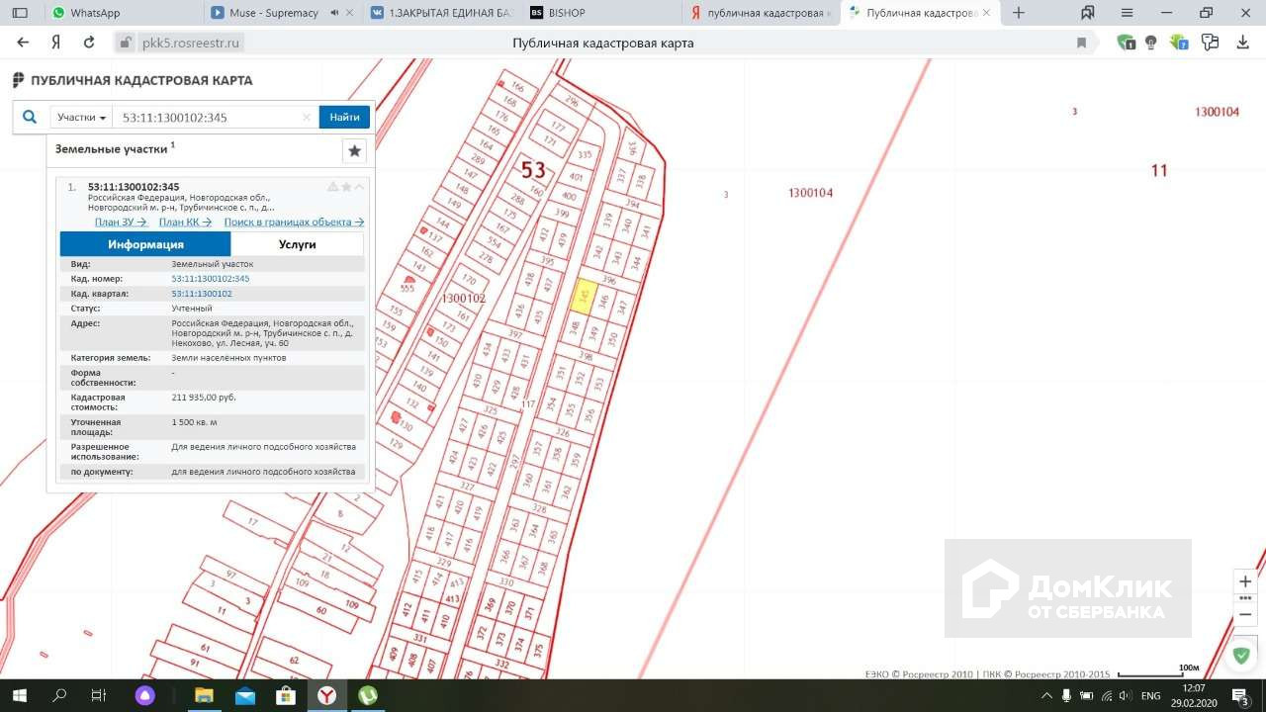The width and height of the screenshot is (1266, 712).
Task: Open the Windows Start menu
Action: point(19,695)
